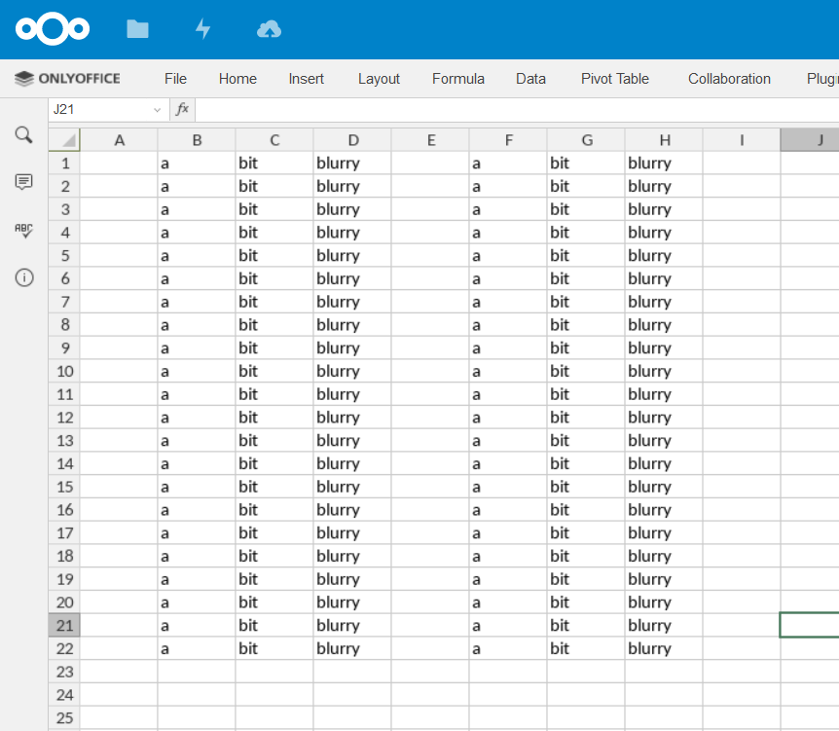Image resolution: width=839 pixels, height=731 pixels.
Task: Switch to the Collaboration tab
Action: (729, 79)
